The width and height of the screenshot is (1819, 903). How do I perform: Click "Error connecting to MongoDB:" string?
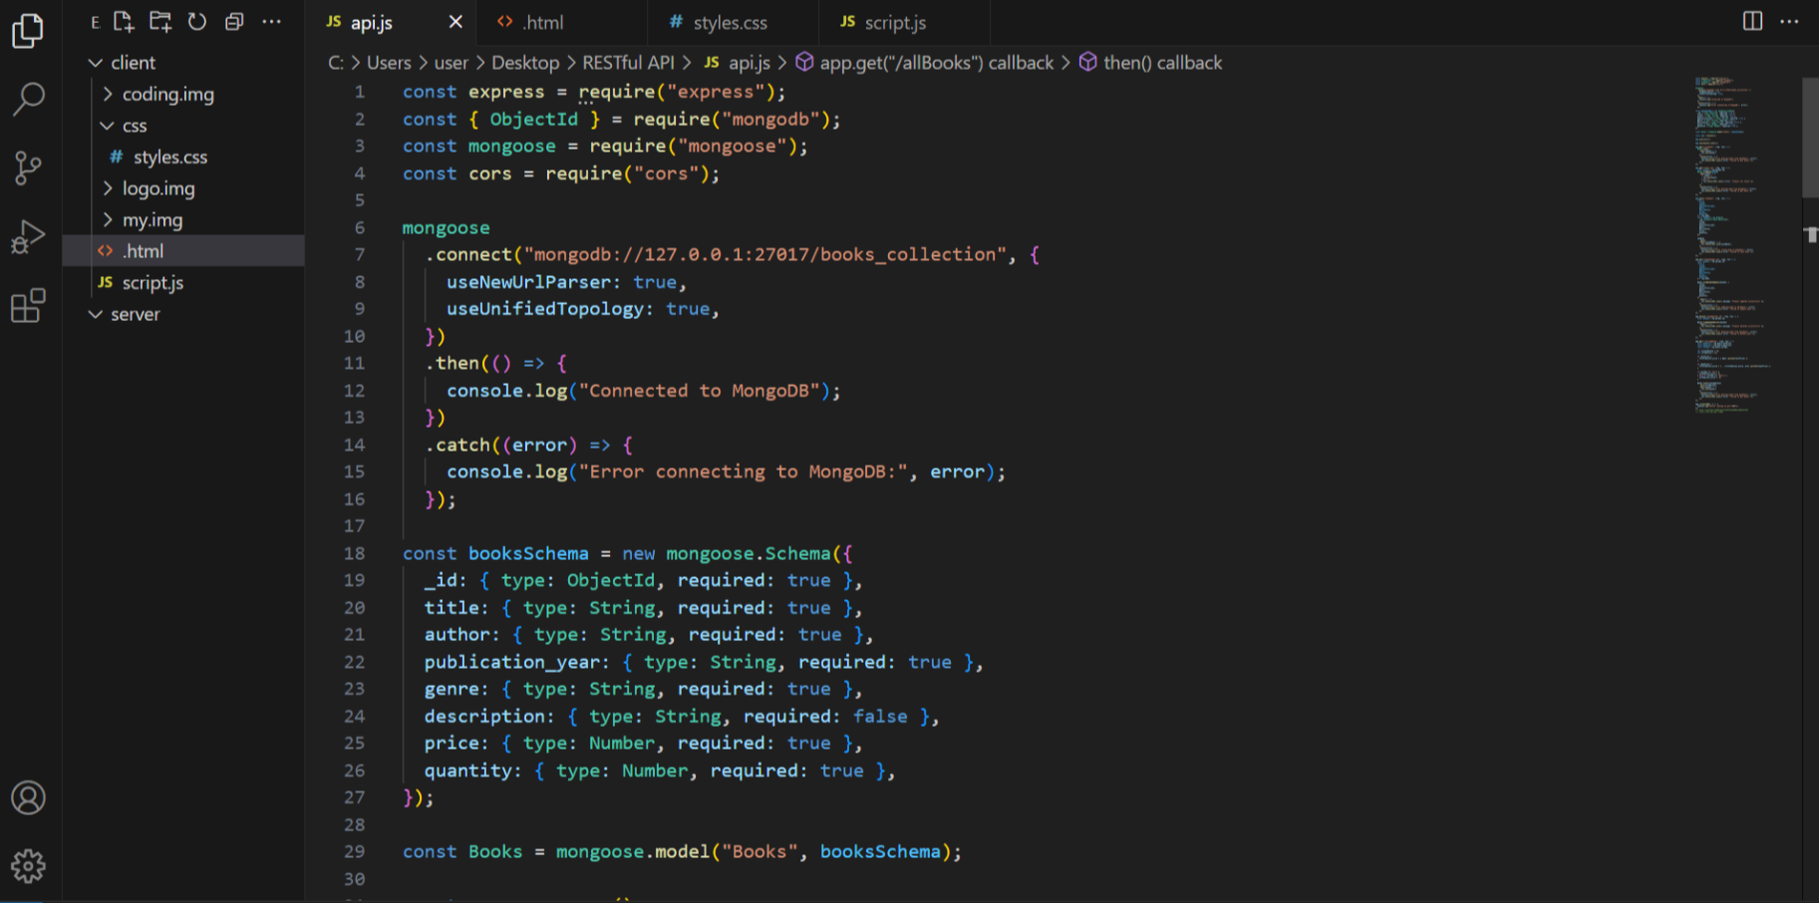pos(744,471)
